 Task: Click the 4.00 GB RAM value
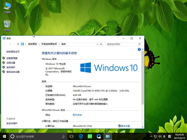pos(77,95)
